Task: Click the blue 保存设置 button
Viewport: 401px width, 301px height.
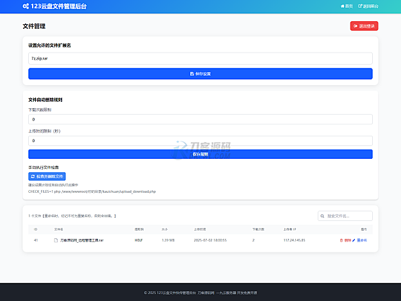Action: coord(200,74)
